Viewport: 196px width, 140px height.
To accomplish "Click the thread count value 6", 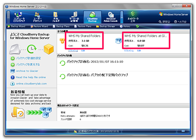I will (x=80, y=119).
